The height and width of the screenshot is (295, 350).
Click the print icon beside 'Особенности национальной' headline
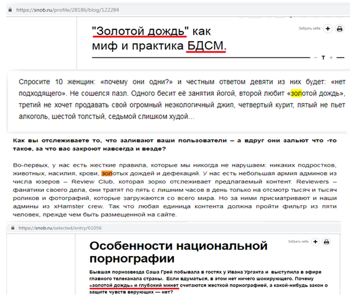[326, 242]
